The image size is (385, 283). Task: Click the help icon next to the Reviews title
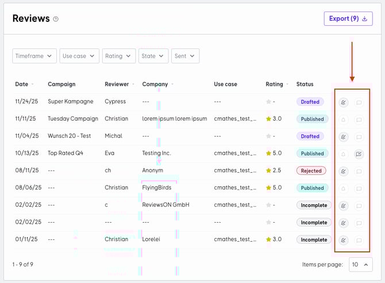click(56, 20)
